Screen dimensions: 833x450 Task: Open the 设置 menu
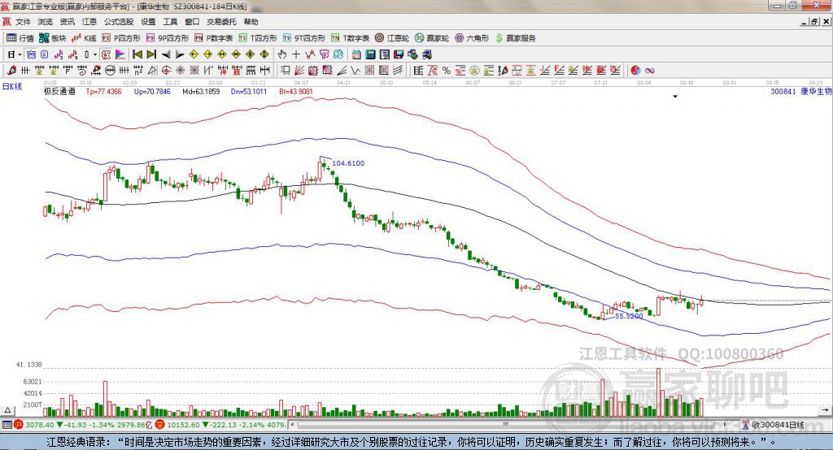click(x=148, y=22)
